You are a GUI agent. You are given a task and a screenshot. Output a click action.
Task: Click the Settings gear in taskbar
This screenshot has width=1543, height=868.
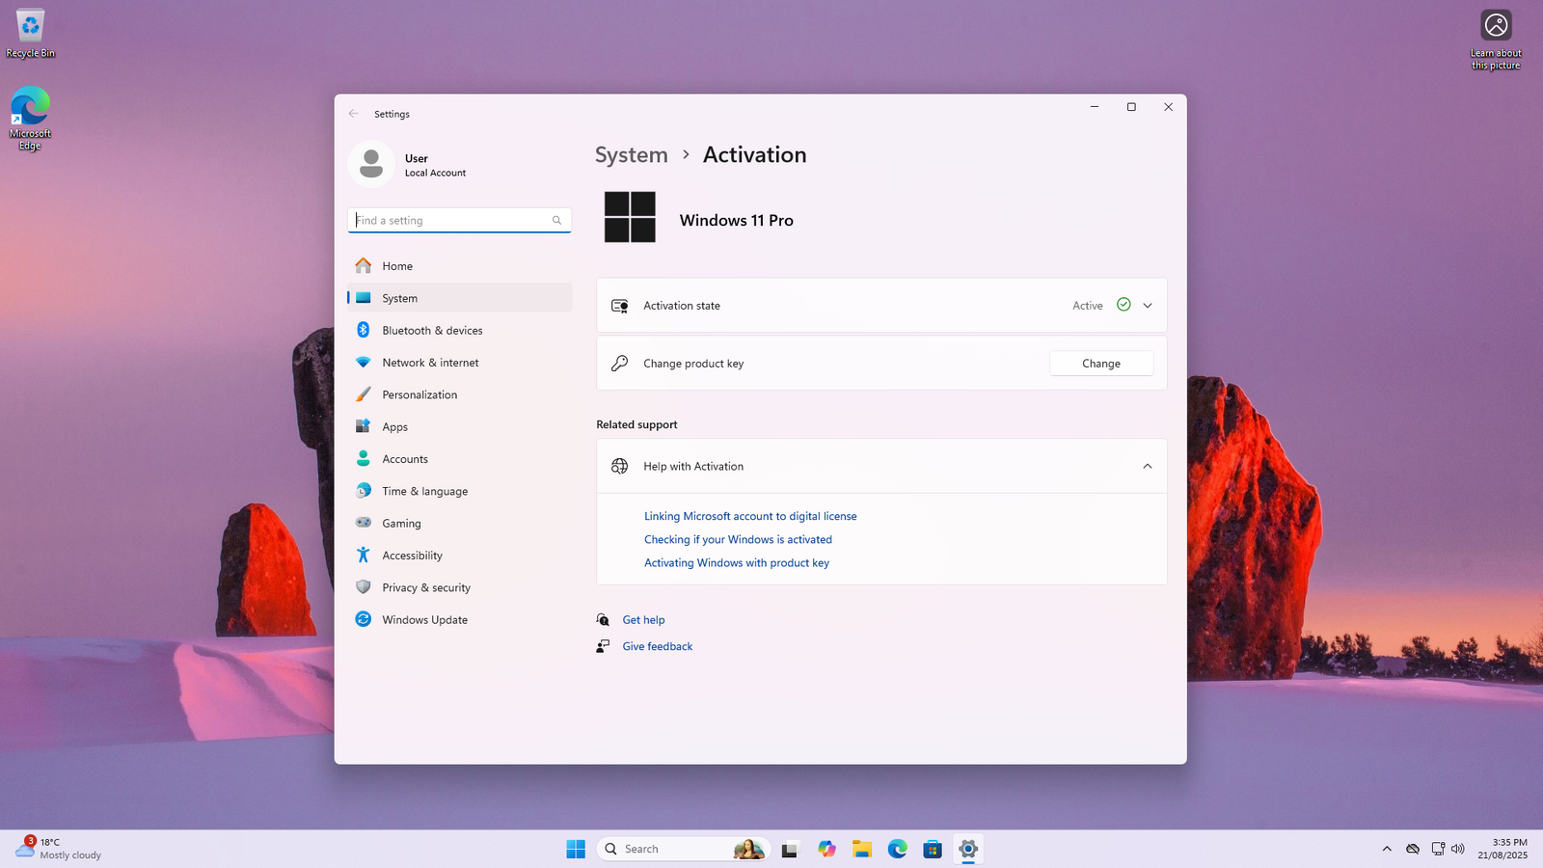[x=967, y=849]
